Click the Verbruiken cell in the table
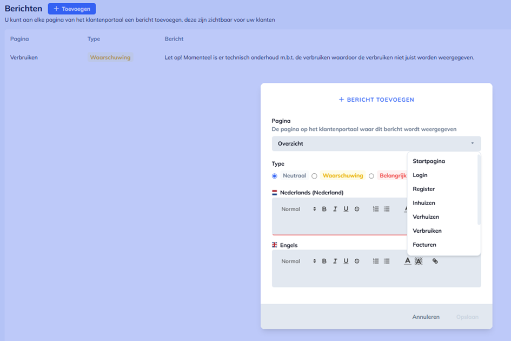Viewport: 511px width, 341px height. 24,57
